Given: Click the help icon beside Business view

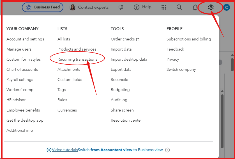Looking at the screenshot, I should (x=167, y=150).
